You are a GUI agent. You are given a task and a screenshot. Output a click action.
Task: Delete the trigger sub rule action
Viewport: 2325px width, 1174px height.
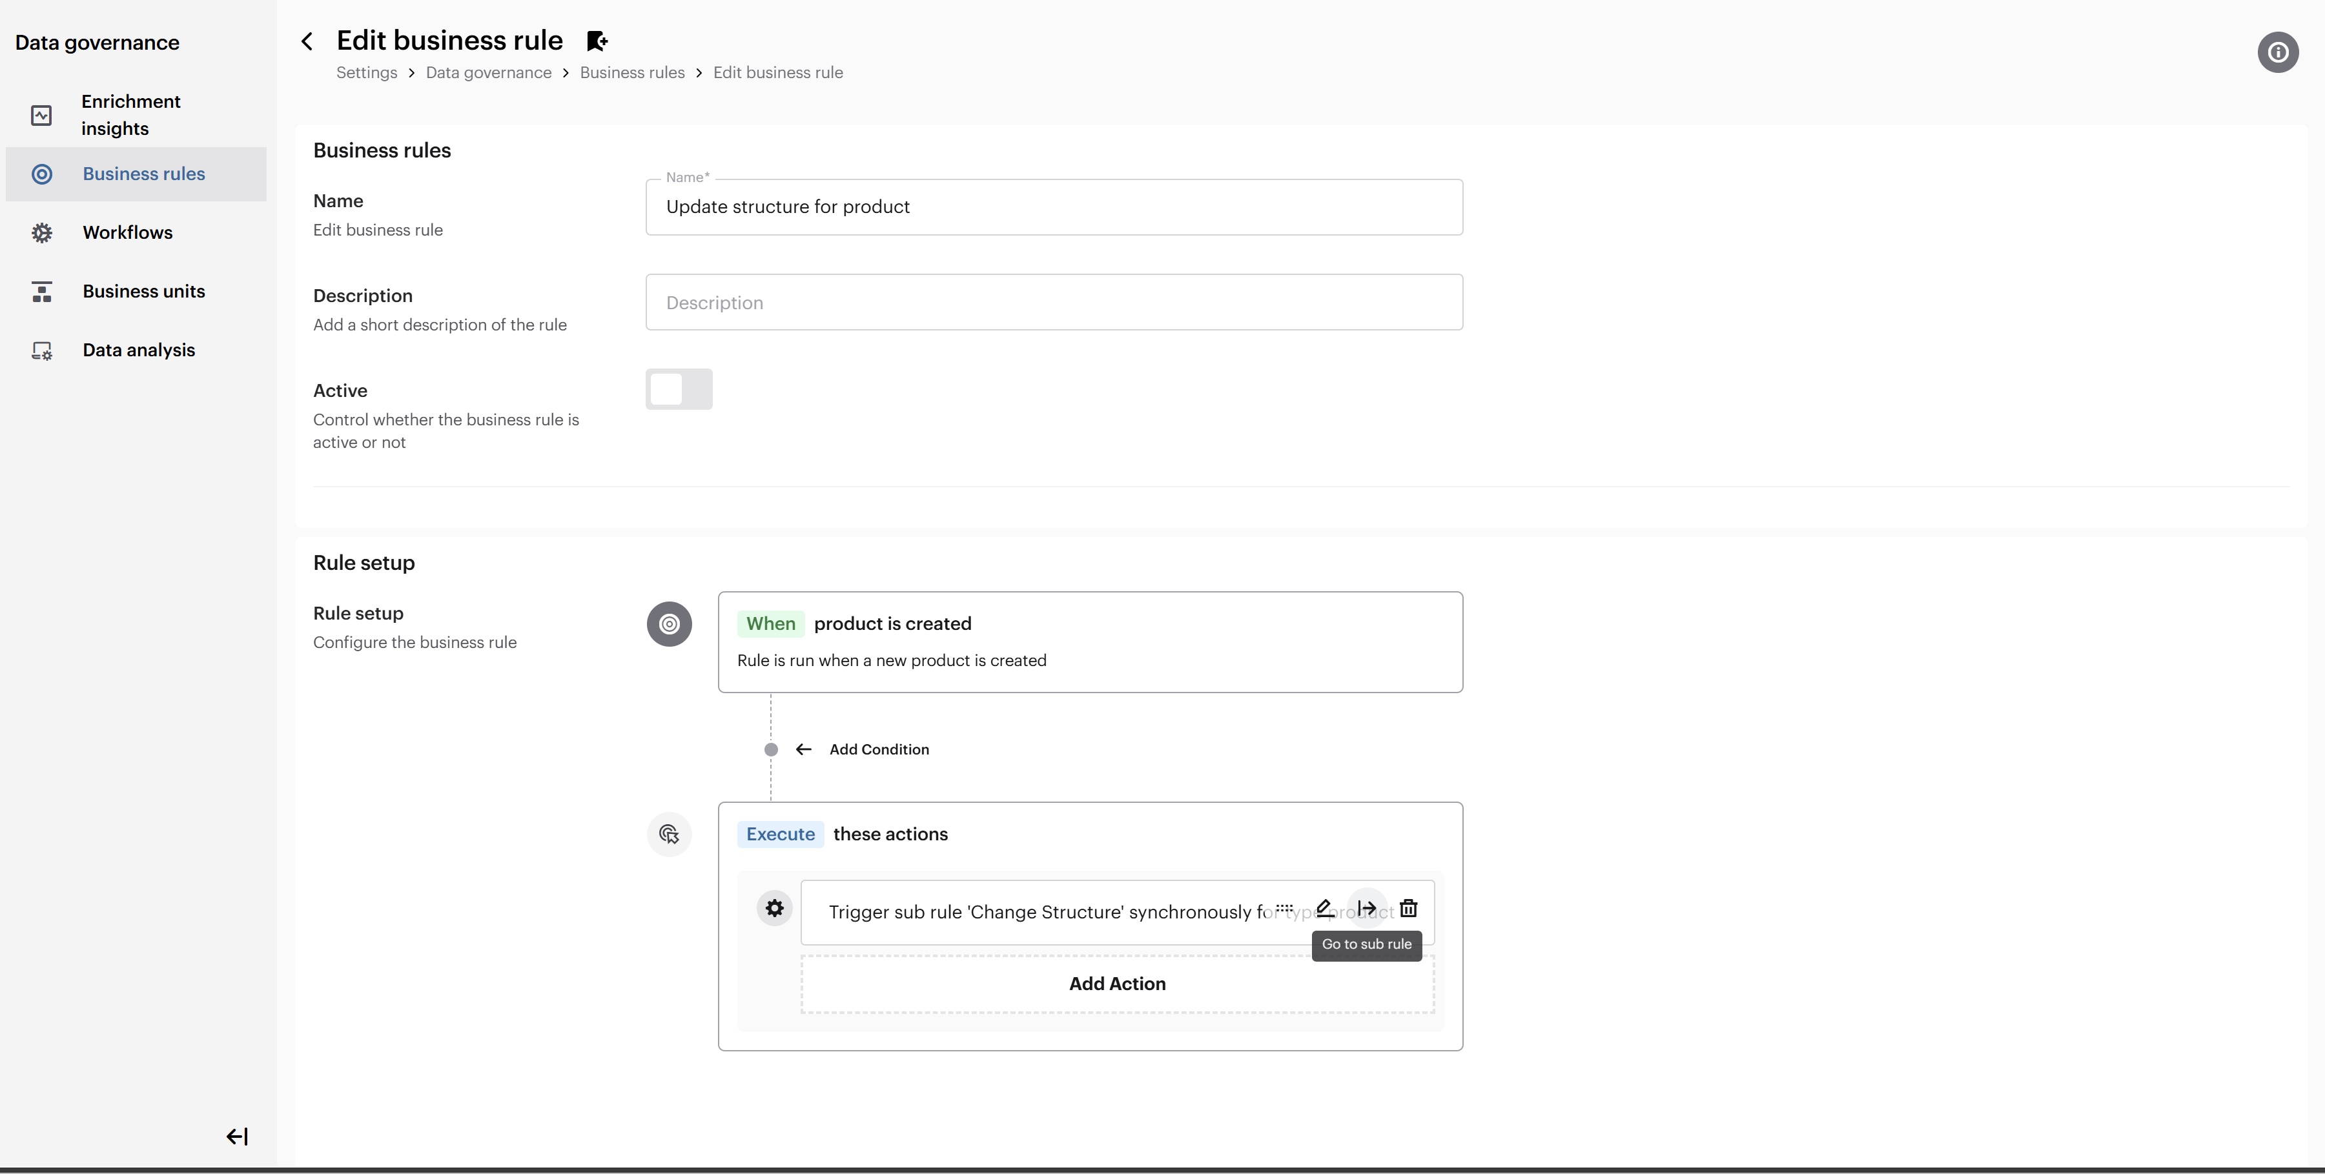tap(1408, 908)
